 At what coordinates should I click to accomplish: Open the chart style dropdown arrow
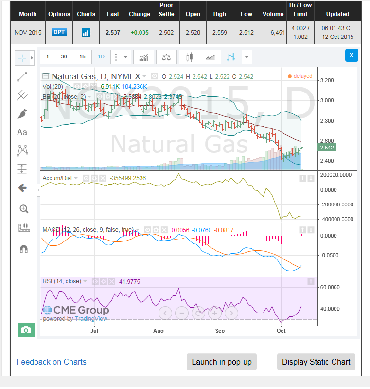pyautogui.click(x=247, y=57)
